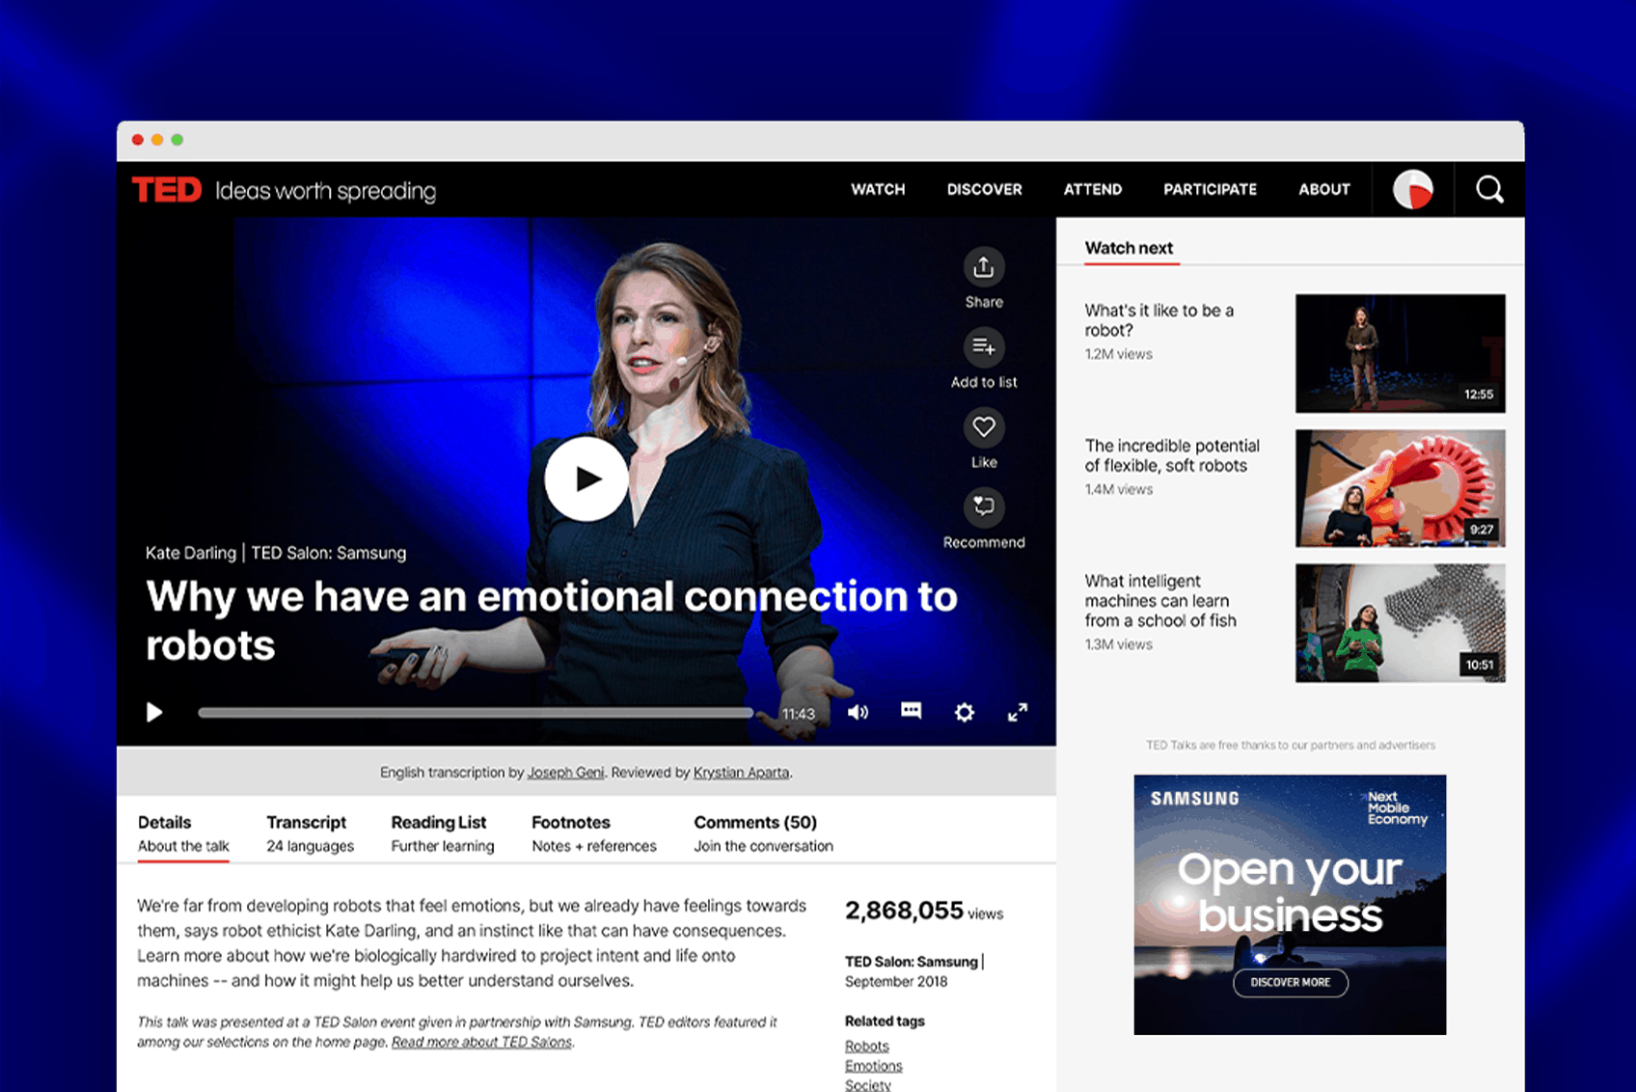Open the PARTICIPATE menu

(x=1210, y=189)
